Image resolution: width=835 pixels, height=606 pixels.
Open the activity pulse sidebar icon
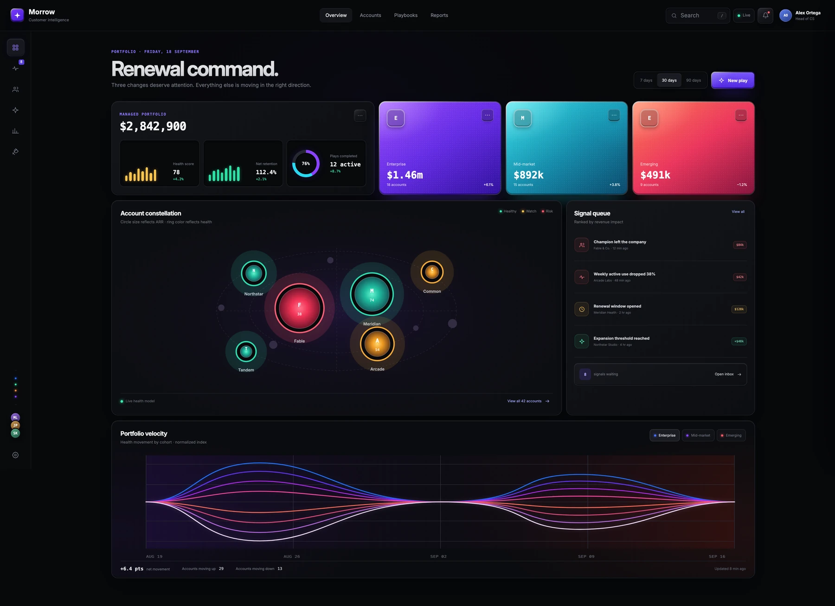pyautogui.click(x=15, y=68)
